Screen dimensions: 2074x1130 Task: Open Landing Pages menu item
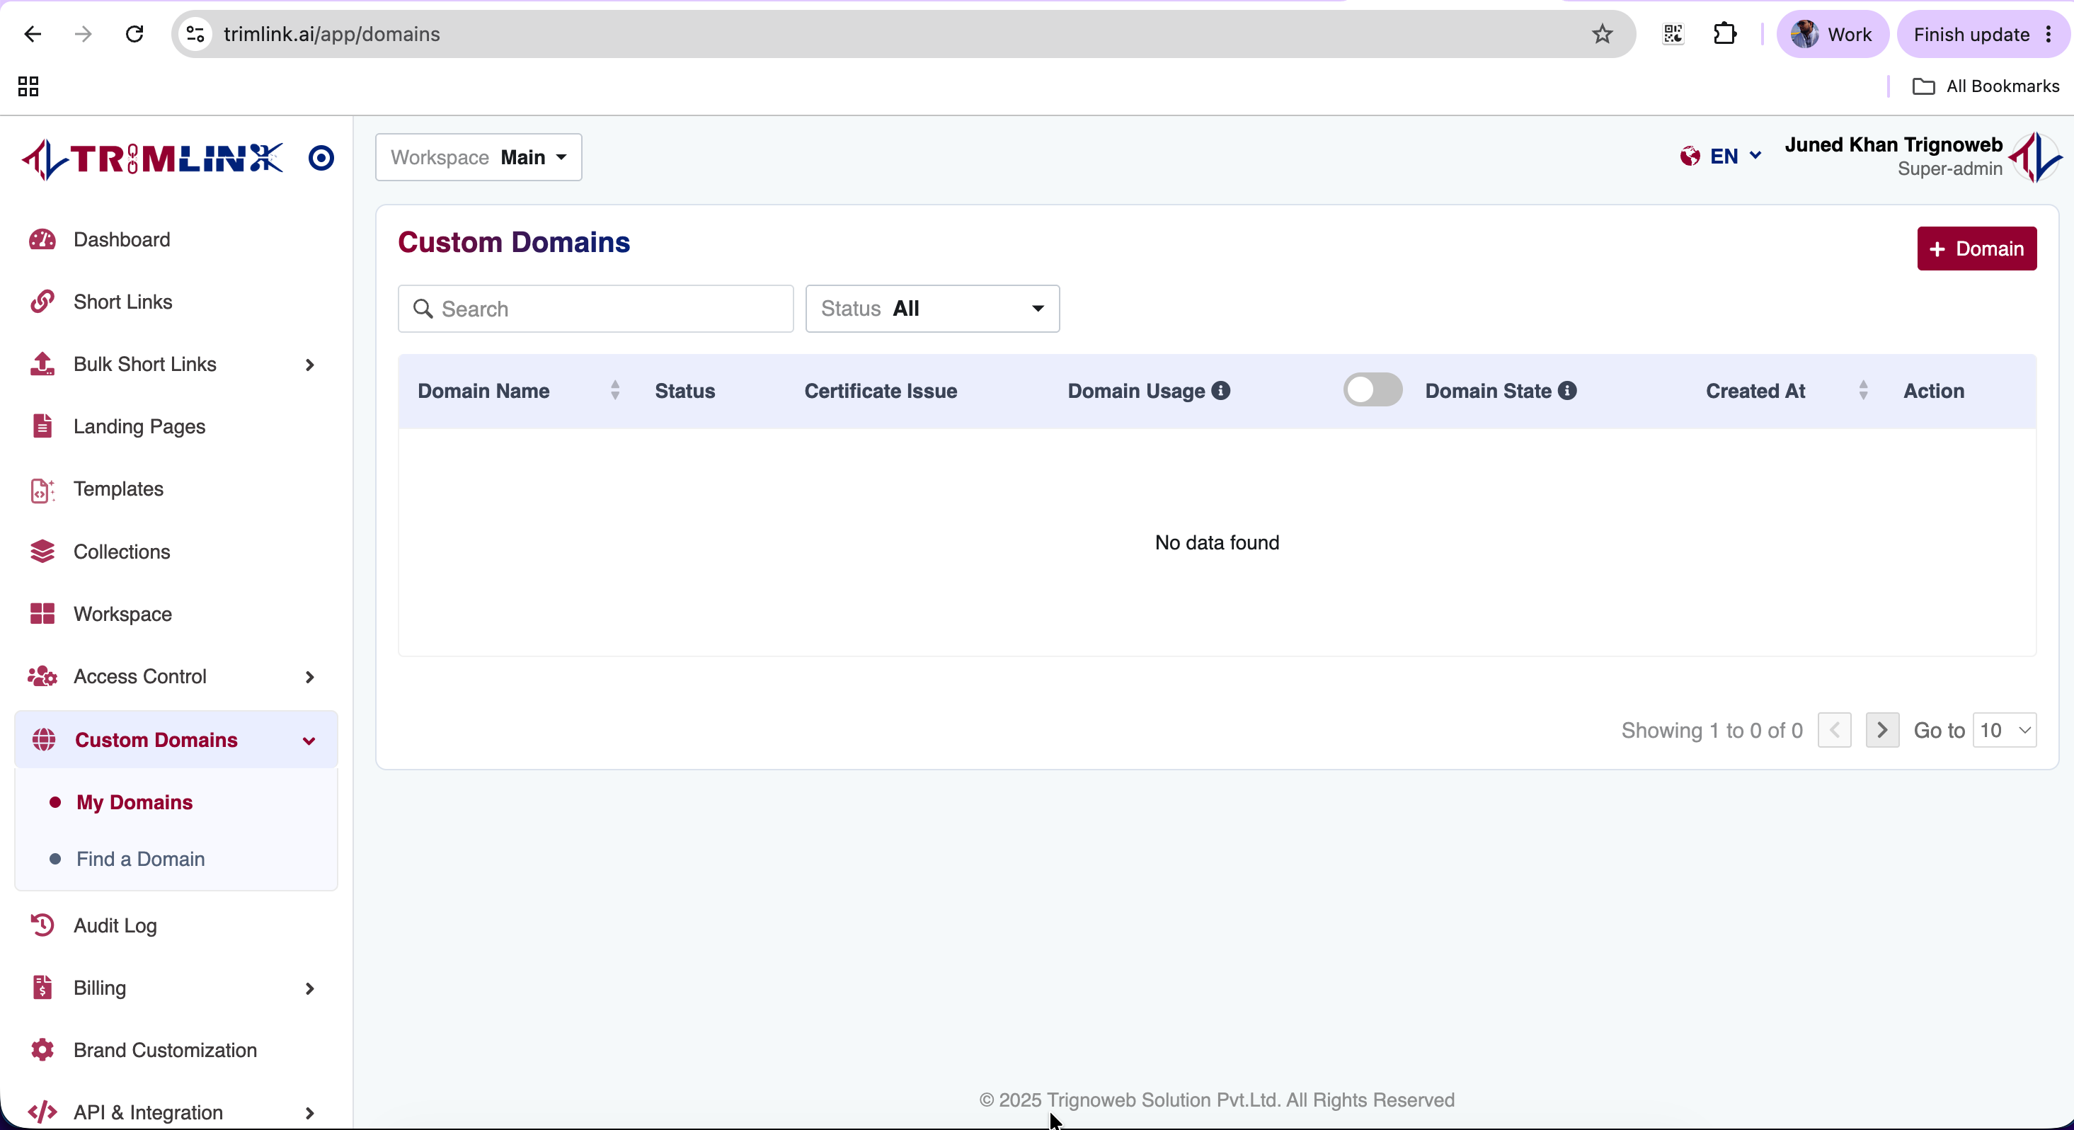pos(139,427)
